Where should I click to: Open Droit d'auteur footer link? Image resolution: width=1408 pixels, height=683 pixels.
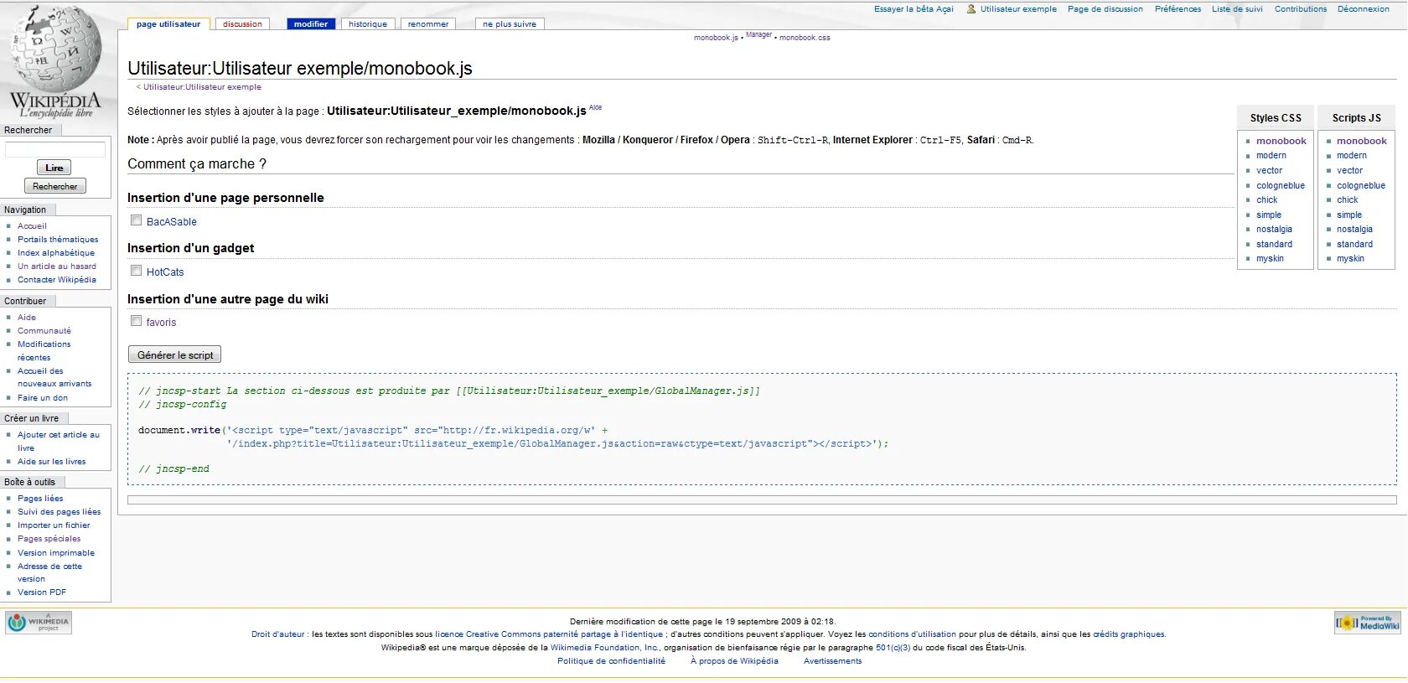pyautogui.click(x=278, y=634)
